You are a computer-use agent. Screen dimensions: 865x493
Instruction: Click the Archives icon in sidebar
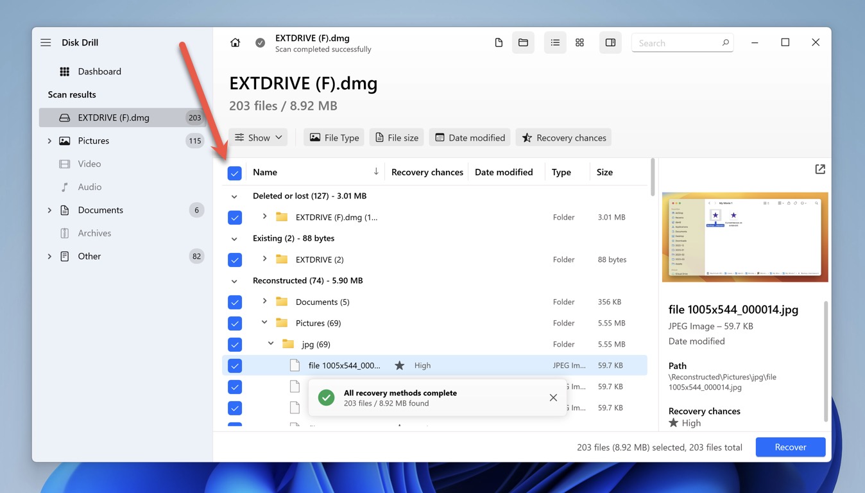coord(65,233)
